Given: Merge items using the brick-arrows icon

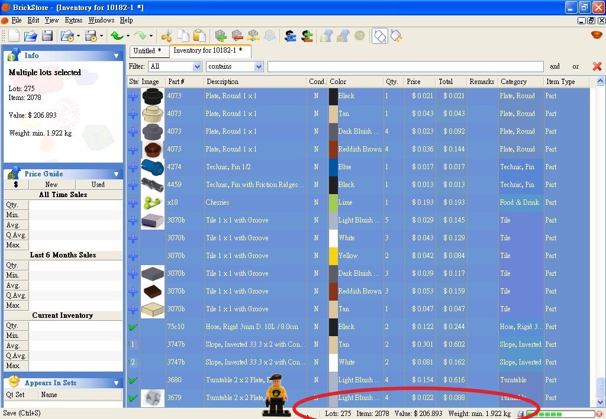Looking at the screenshot, I should pos(253,36).
